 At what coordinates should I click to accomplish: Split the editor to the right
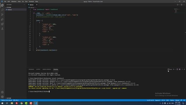coord(181,5)
